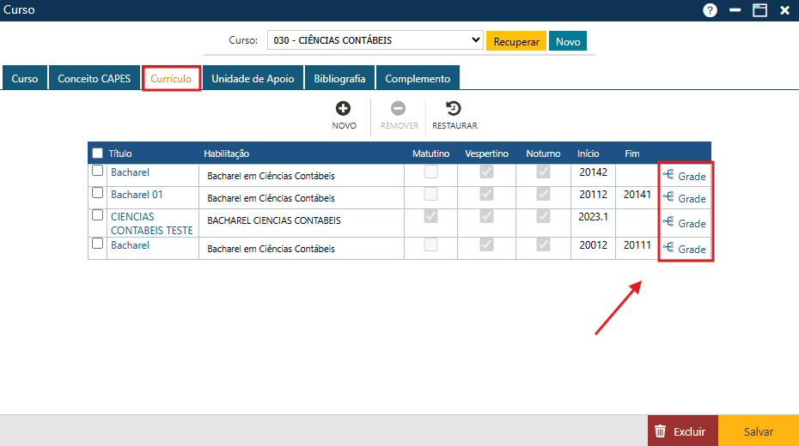Click the Fim column header
This screenshot has width=799, height=446.
(631, 154)
